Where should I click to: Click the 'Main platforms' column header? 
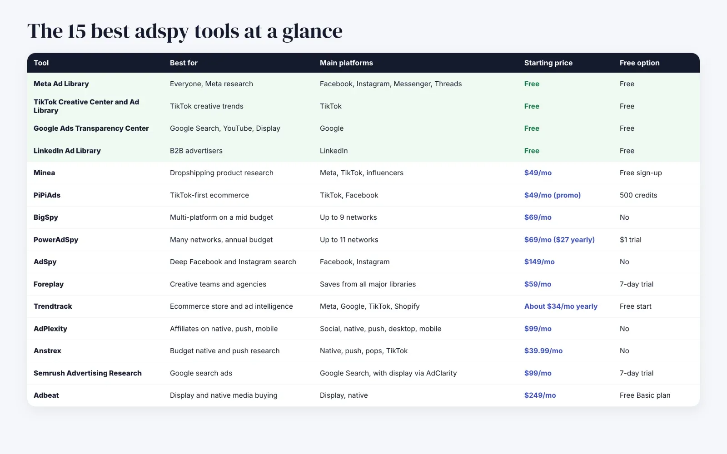346,63
